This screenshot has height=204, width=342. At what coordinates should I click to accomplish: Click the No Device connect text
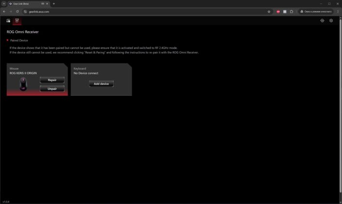pos(86,73)
